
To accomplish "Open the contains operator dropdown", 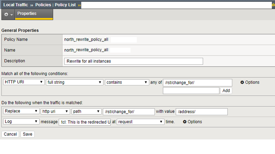I will [127, 82].
